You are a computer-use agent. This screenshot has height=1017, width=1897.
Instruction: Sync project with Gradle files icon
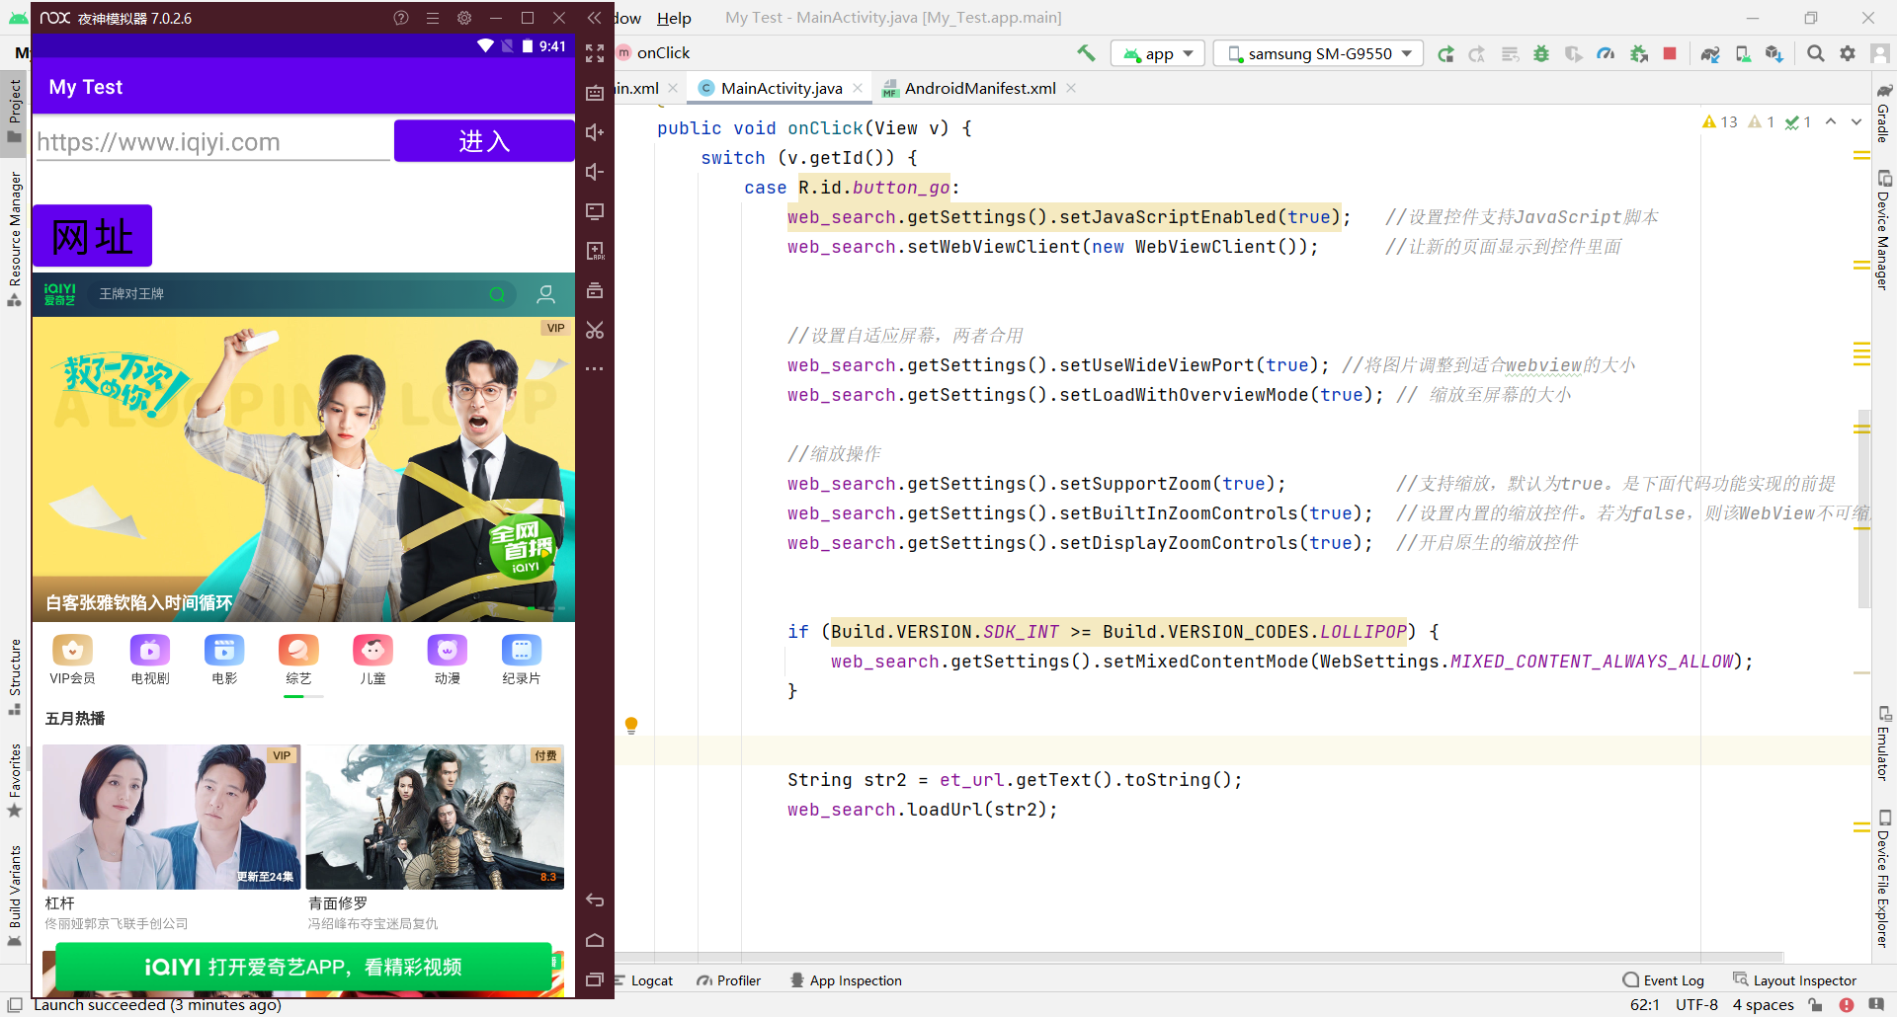pyautogui.click(x=1710, y=53)
